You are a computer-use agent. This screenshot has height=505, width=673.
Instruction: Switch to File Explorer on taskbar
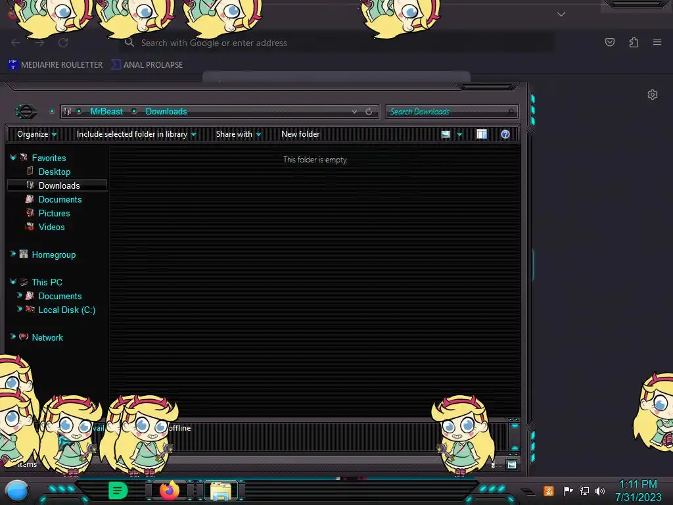[221, 491]
